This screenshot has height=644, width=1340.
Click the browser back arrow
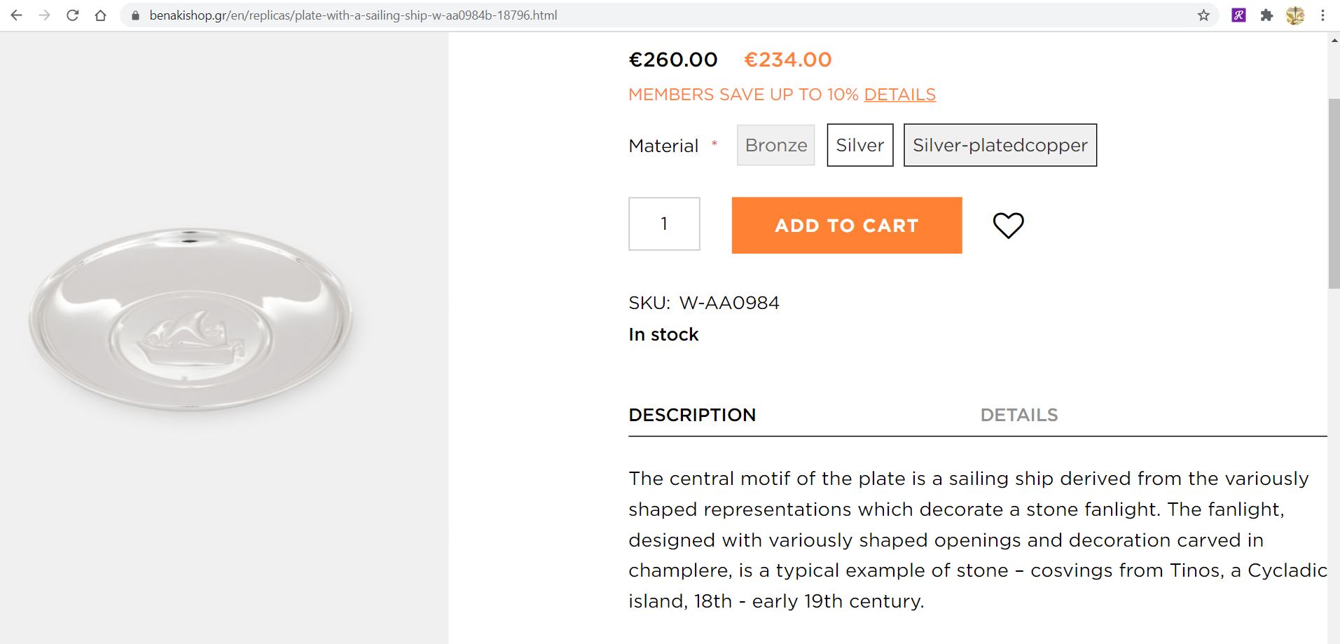click(x=16, y=15)
